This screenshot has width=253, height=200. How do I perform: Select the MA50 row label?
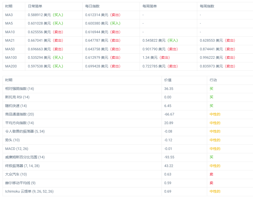(x=10, y=49)
